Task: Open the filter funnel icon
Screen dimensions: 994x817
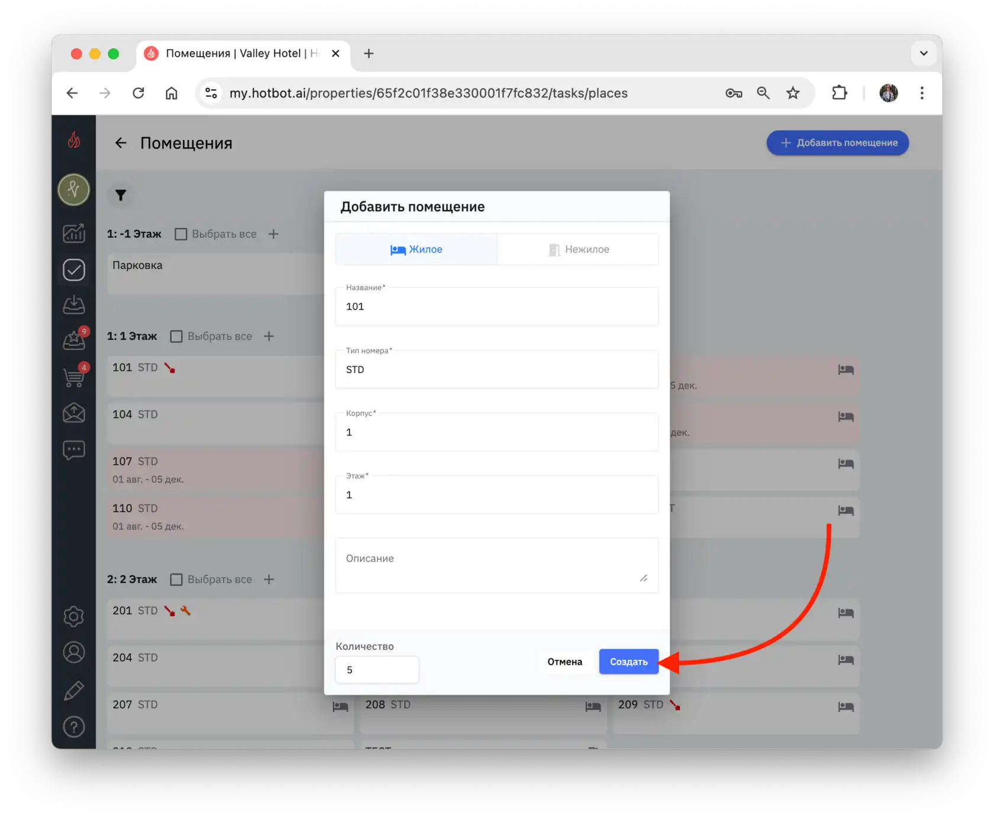Action: [x=121, y=195]
